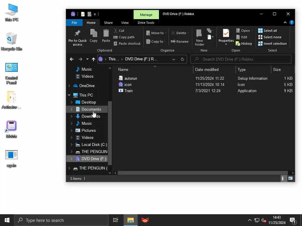Open the address bar history dropdown
302x226 pixels.
173,59
